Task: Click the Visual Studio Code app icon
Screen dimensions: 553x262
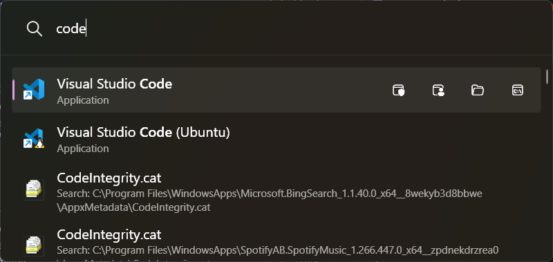Action: coord(33,90)
